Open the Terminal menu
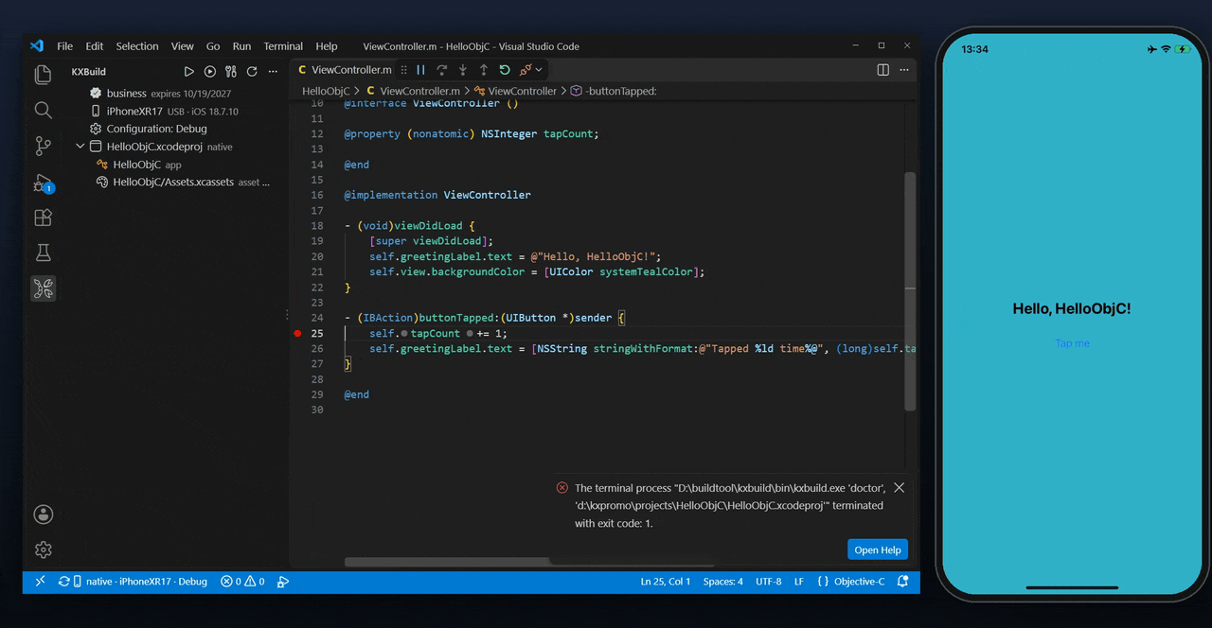This screenshot has width=1212, height=628. (283, 46)
